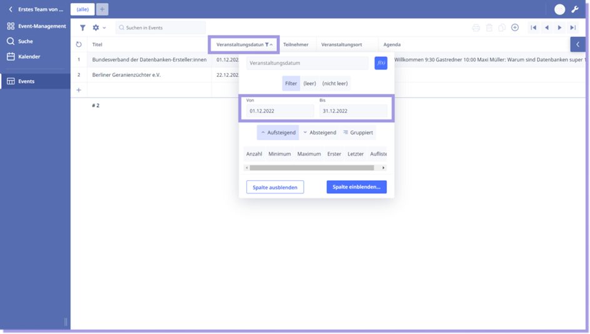Switch to the (alle) view tab
This screenshot has height=334, width=590.
[82, 9]
